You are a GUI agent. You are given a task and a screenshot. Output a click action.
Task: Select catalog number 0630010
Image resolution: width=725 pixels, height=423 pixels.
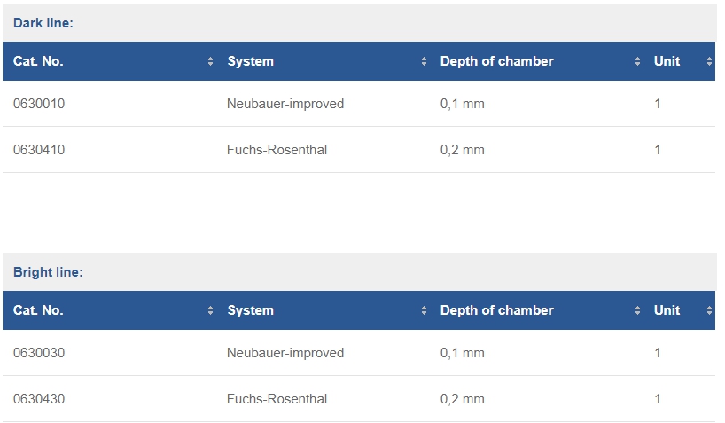pos(39,104)
